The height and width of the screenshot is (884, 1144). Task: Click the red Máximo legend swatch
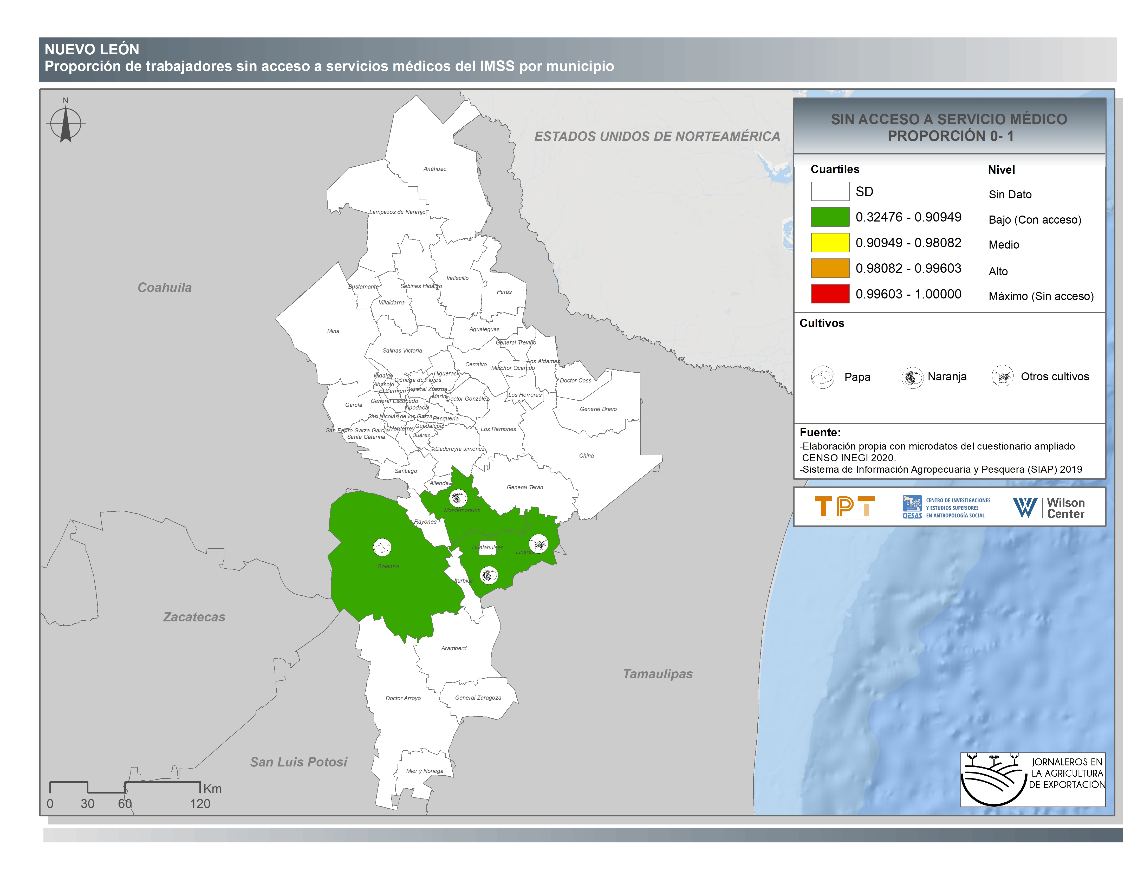[830, 294]
